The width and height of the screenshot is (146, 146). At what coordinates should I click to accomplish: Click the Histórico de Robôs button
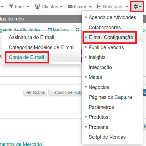click(x=65, y=92)
